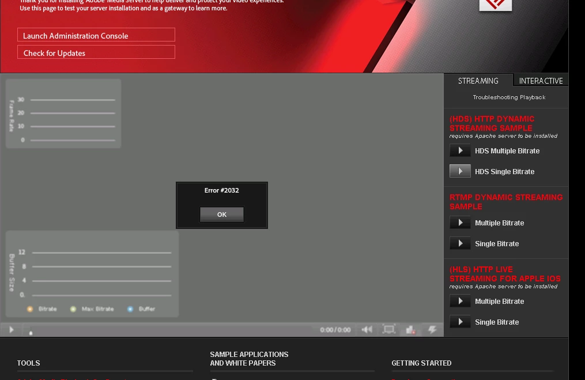Click Sample Applications and White Papers heading
This screenshot has height=380, width=585.
click(x=249, y=359)
